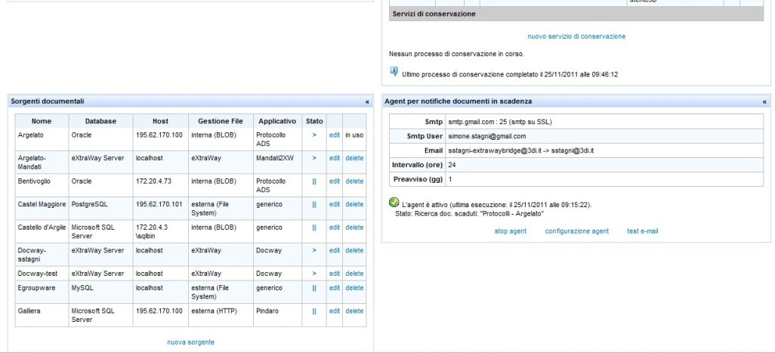The image size is (775, 353).
Task: Delete the Castel Maggiore source
Action: (354, 204)
